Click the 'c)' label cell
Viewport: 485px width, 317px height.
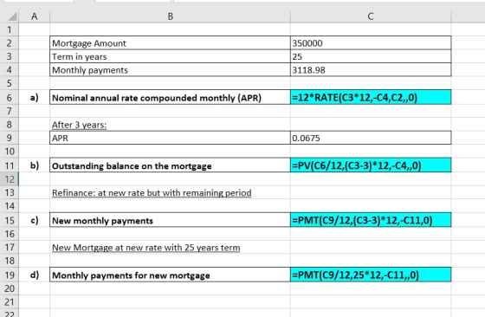tap(35, 220)
